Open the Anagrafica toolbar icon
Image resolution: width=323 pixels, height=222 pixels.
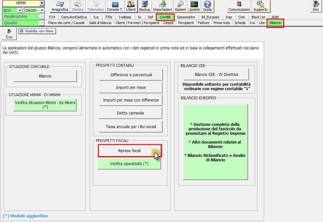(x=60, y=6)
